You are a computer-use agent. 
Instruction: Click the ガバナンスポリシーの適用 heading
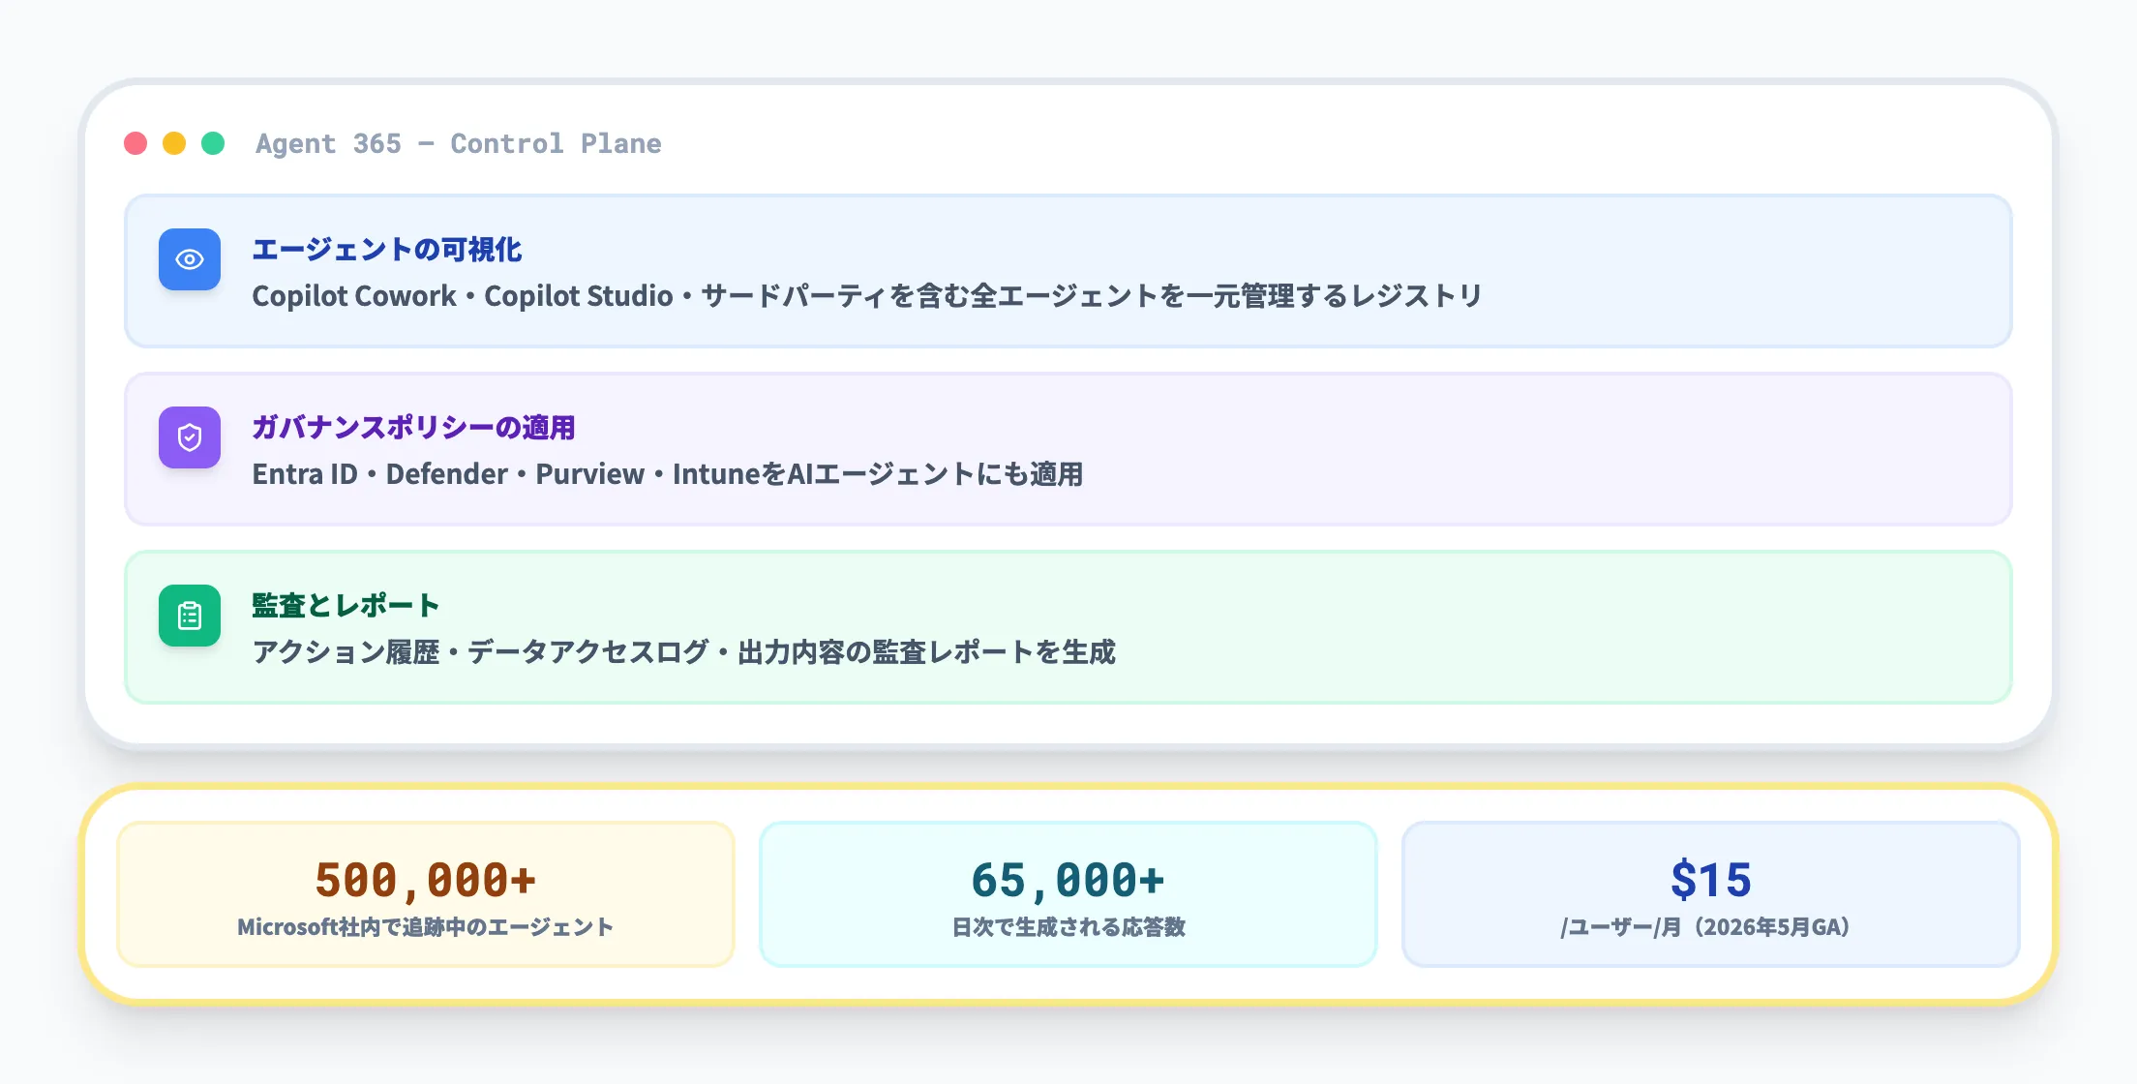413,427
